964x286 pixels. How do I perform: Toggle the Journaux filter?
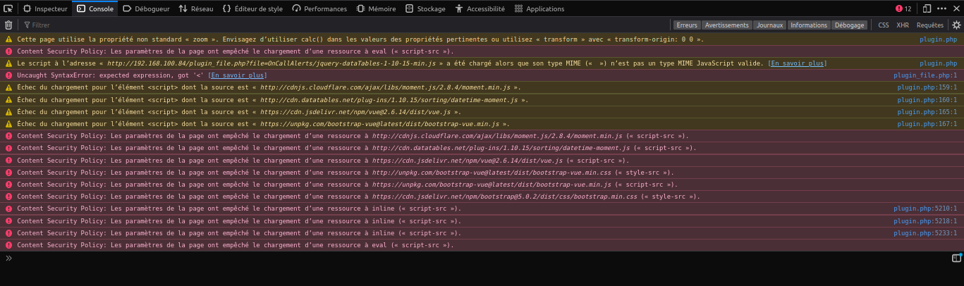769,25
